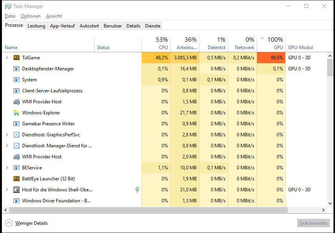Click the 21,7 MB memory cell
Screen dimensions: 335x233
[x=185, y=113]
